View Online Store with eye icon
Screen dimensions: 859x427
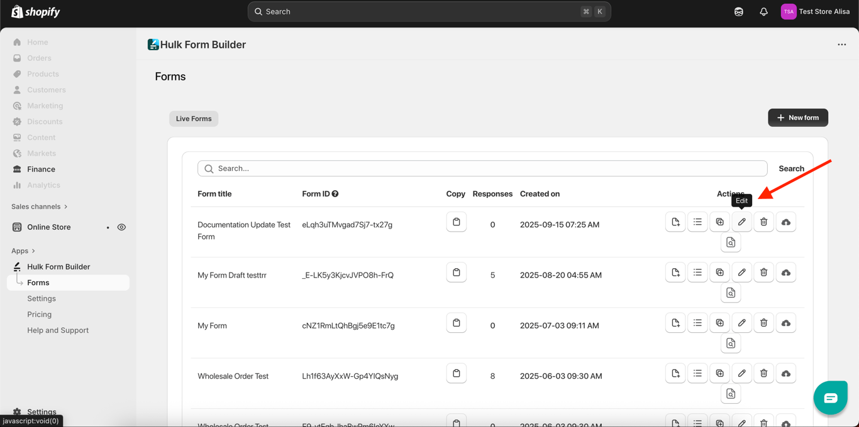coord(121,227)
